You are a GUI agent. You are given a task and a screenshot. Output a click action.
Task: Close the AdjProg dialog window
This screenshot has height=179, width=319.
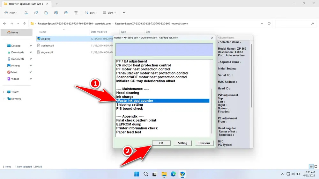[212, 38]
